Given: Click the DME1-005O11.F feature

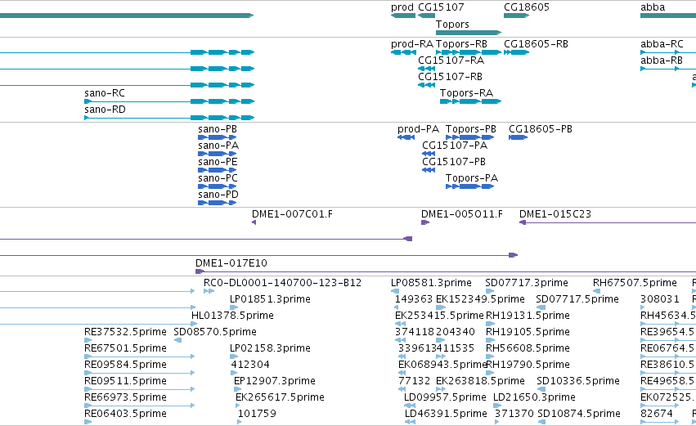Looking at the screenshot, I should click(425, 222).
